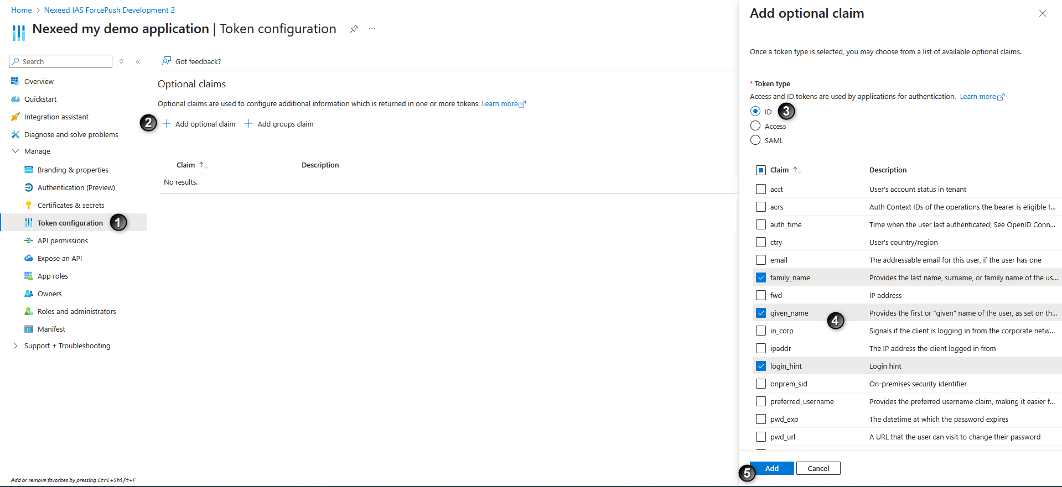
Task: Uncheck the given_name claim checkbox
Action: tap(761, 313)
